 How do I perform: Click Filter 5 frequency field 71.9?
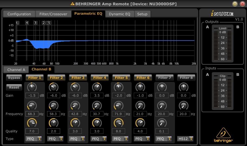coord(118,114)
